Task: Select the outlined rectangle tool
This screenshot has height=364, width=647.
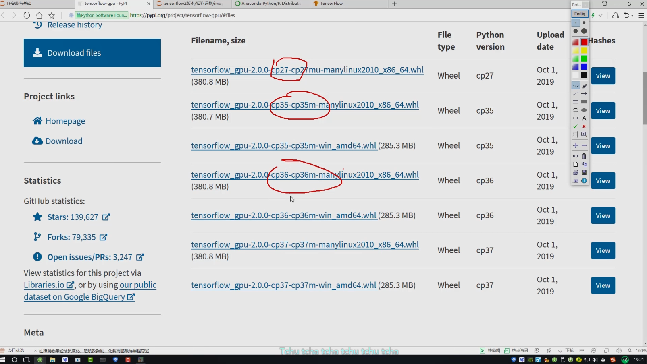Action: point(576,102)
